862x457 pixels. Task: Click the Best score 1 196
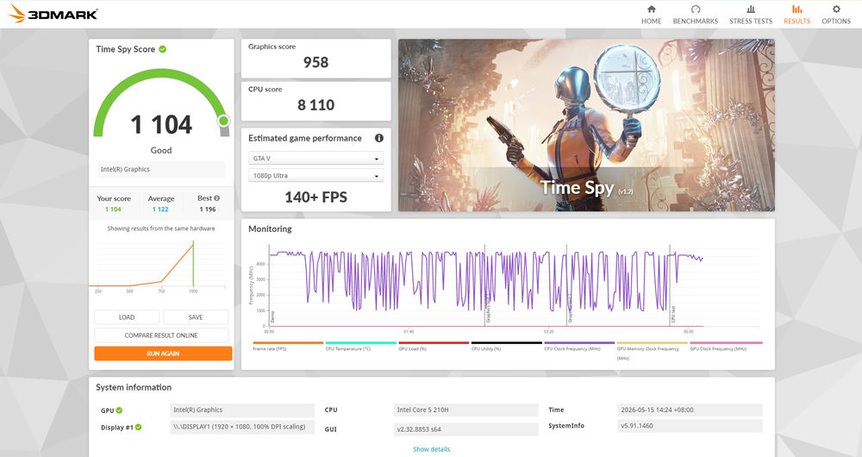click(208, 210)
